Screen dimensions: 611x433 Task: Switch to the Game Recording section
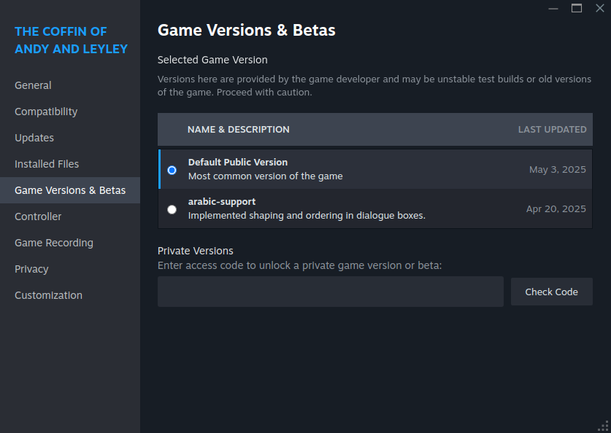(x=54, y=243)
